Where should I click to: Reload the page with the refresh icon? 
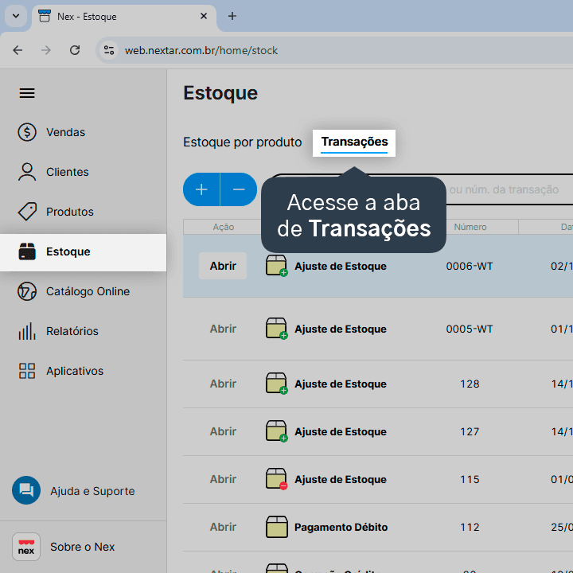click(x=75, y=50)
